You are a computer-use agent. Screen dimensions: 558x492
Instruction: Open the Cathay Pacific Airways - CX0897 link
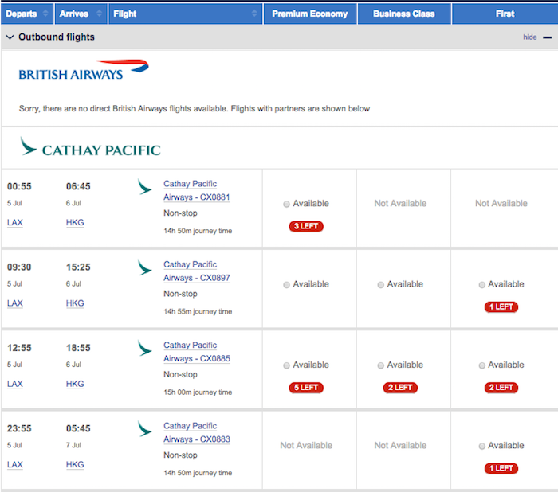coord(197,271)
